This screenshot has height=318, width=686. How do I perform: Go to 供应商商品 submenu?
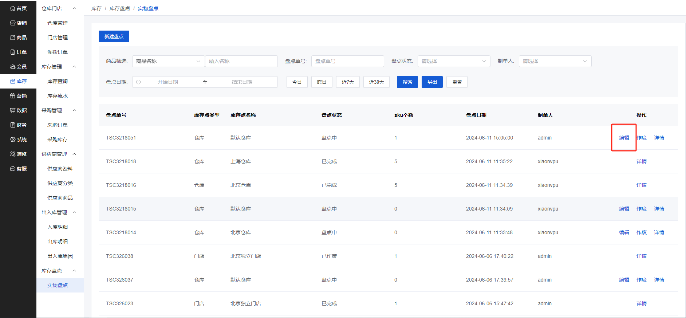point(60,198)
